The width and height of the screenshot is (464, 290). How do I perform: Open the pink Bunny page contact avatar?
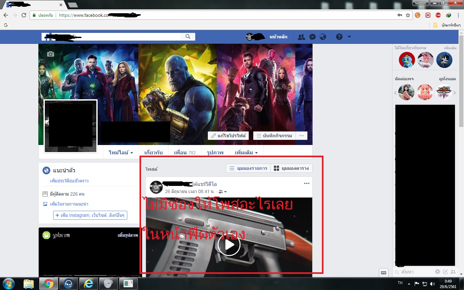tap(425, 92)
